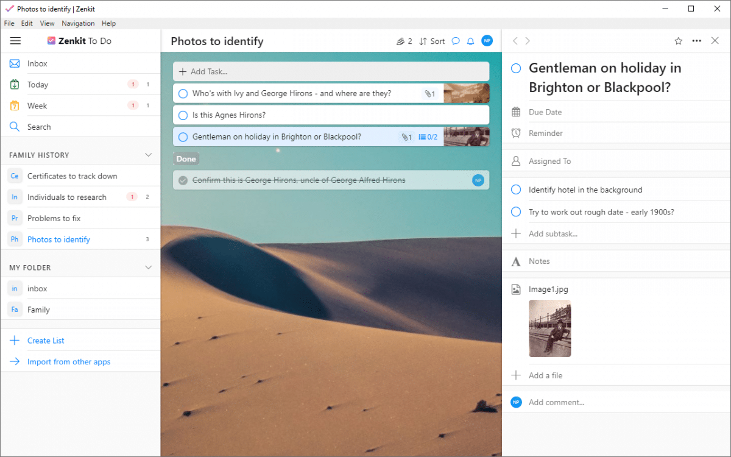Click the Assigned To field
This screenshot has height=457, width=731.
(616, 161)
